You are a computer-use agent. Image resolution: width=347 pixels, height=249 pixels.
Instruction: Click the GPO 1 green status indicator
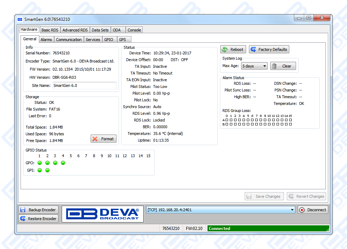point(40,163)
